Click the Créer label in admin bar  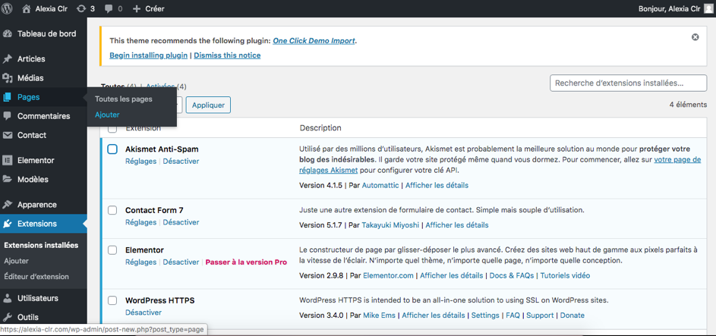coord(155,8)
